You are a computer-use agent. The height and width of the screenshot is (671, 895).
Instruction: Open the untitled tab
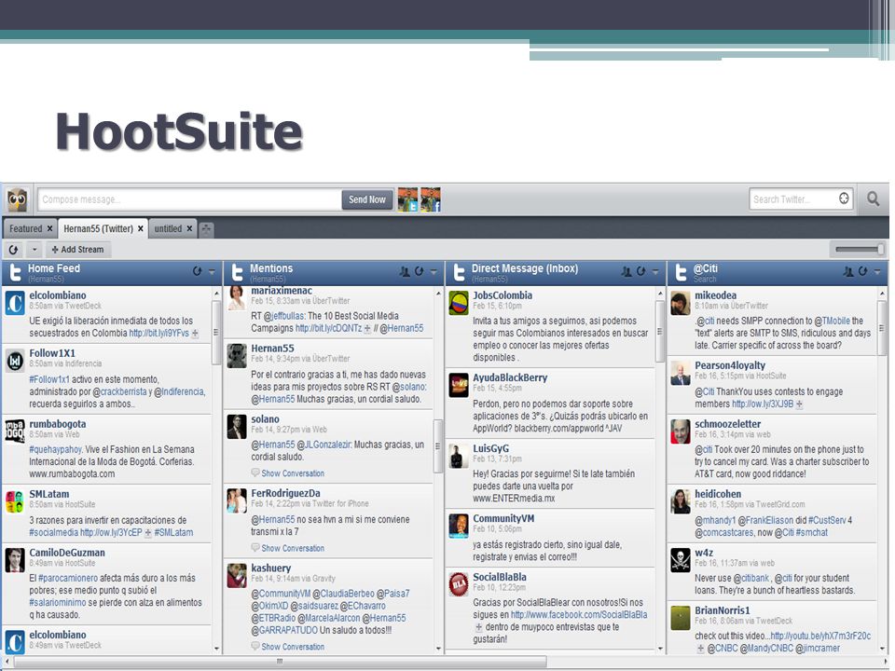coord(168,229)
